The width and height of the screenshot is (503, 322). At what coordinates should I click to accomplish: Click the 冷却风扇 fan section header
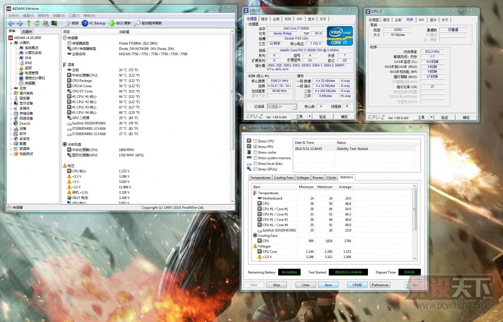click(x=72, y=145)
